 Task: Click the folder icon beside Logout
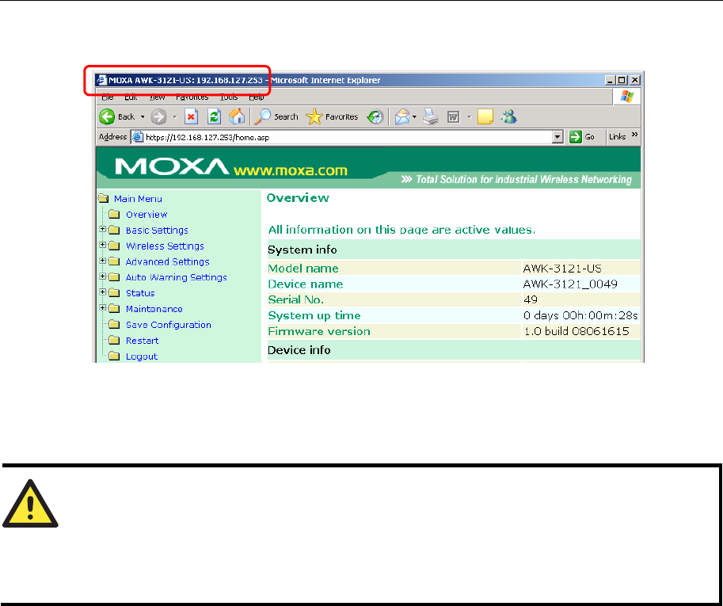(x=114, y=356)
